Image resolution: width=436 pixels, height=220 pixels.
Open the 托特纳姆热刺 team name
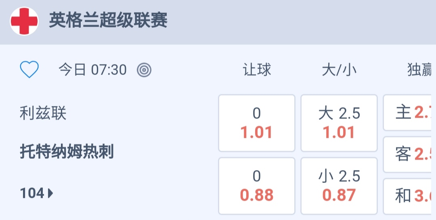click(67, 152)
